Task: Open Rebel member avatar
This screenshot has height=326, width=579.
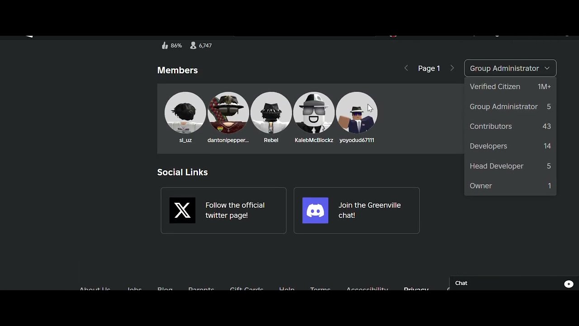Action: click(271, 112)
